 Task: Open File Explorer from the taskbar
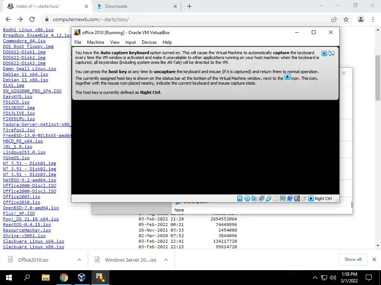click(45, 278)
